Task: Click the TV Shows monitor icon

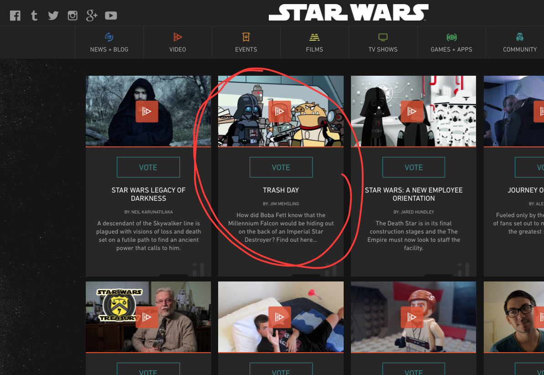Action: click(x=383, y=37)
